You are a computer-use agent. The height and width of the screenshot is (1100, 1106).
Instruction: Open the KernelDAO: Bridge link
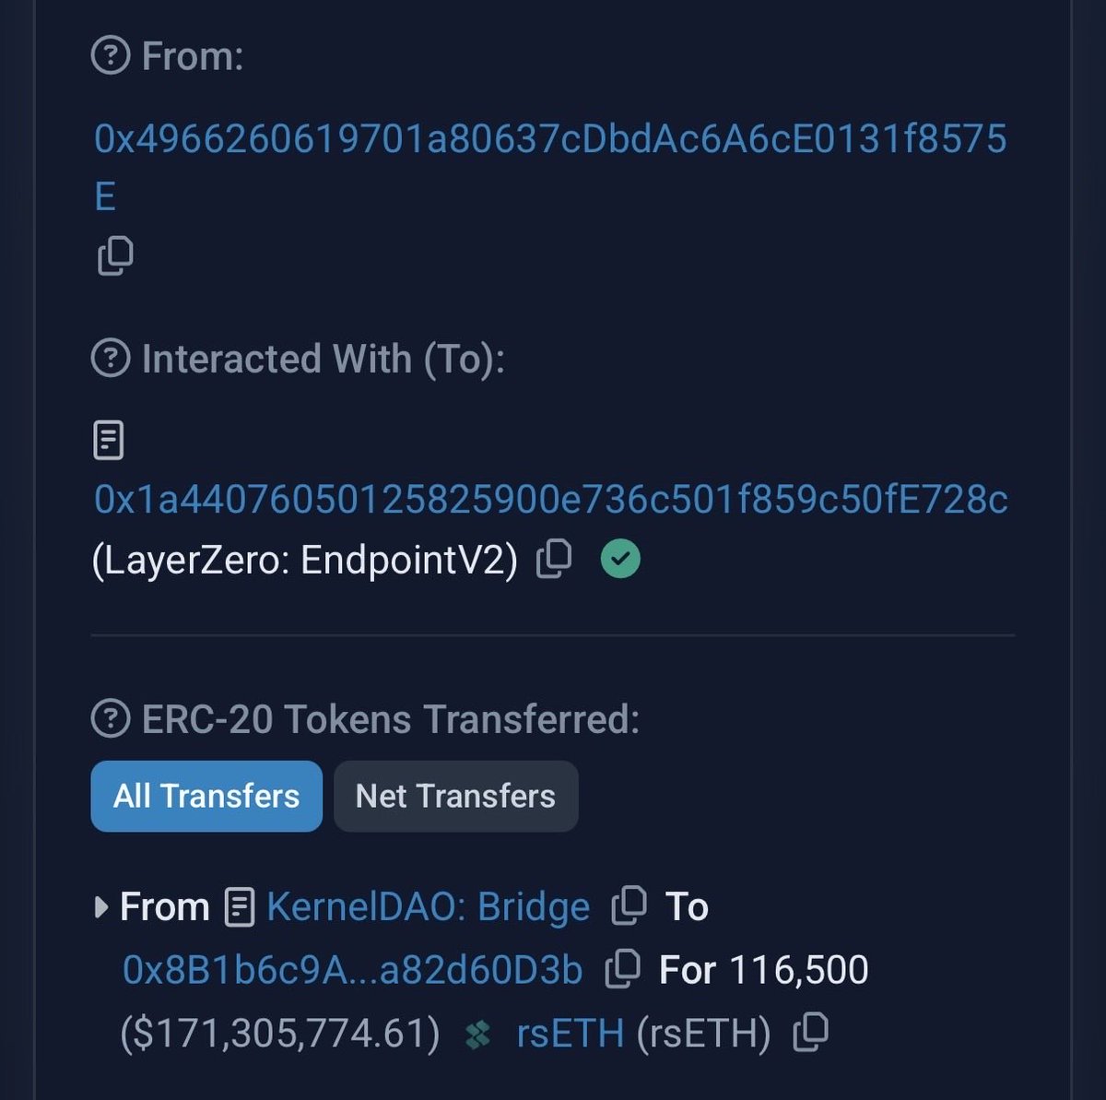(x=428, y=907)
